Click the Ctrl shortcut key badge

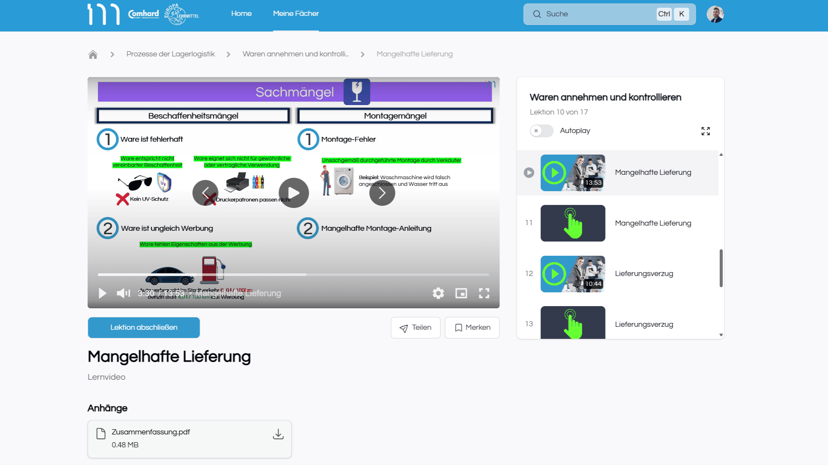(664, 14)
